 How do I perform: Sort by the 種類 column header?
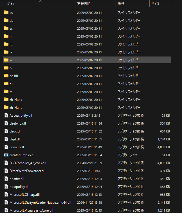pyautogui.click(x=121, y=4)
